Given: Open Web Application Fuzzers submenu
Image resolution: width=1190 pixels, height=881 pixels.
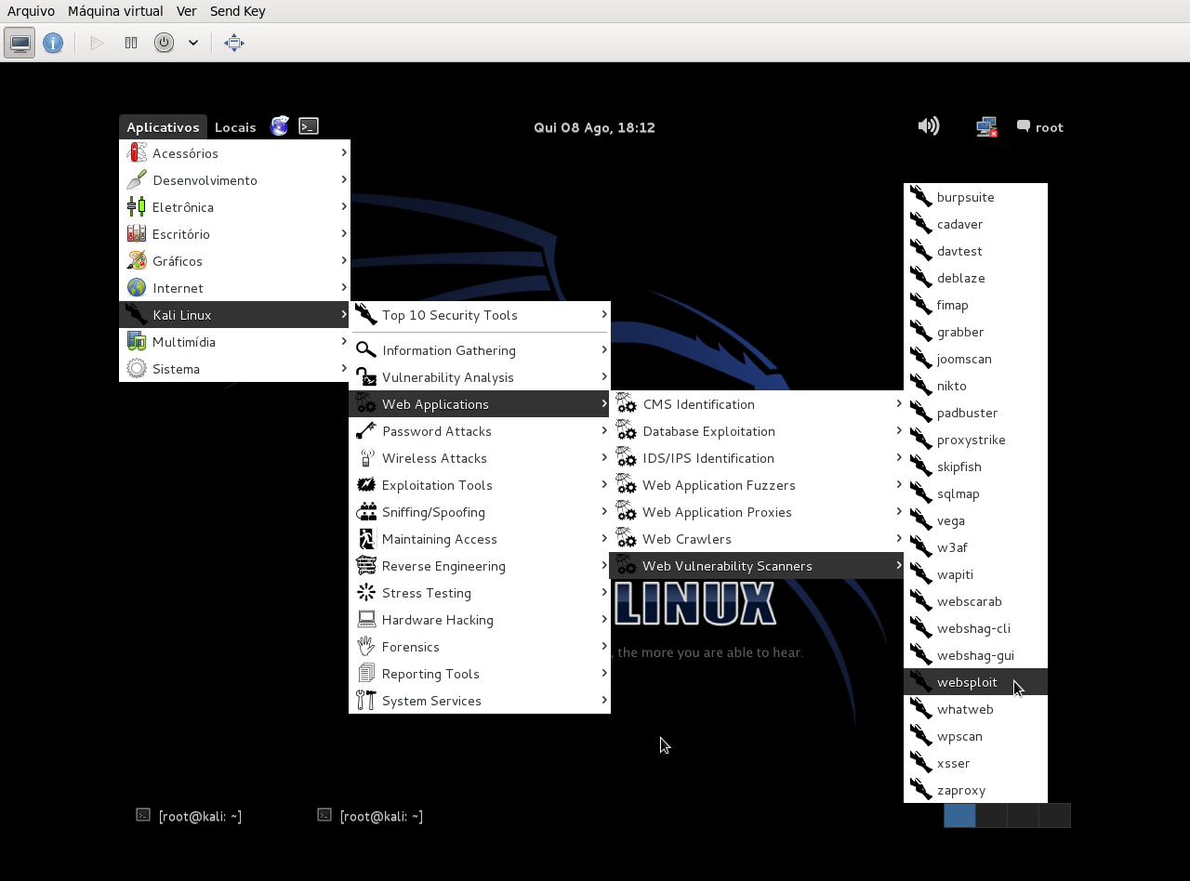Looking at the screenshot, I should coord(757,485).
